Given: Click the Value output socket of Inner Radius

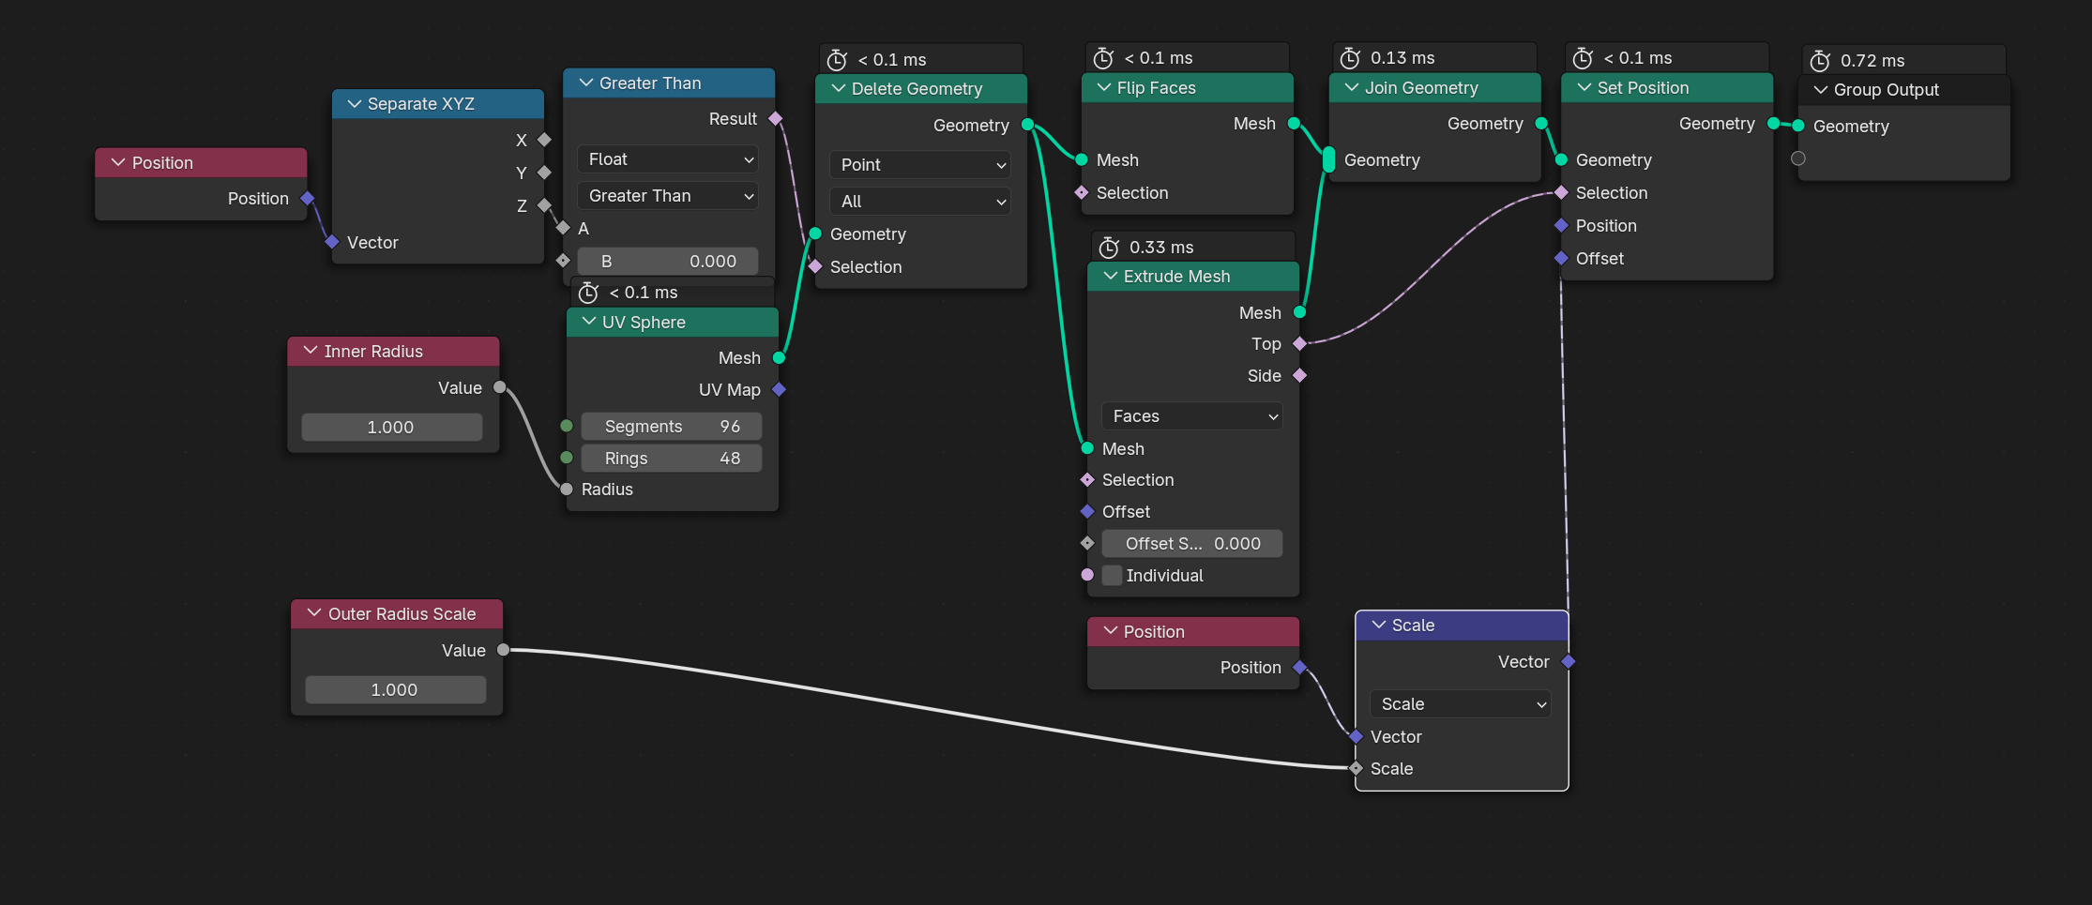Looking at the screenshot, I should point(500,387).
